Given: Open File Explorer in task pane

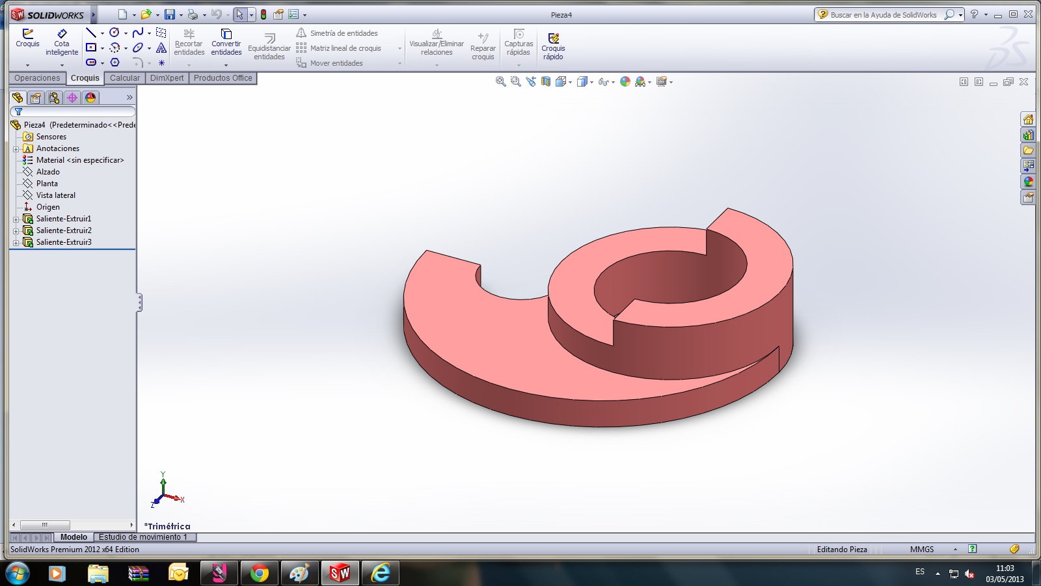Looking at the screenshot, I should [x=1028, y=150].
